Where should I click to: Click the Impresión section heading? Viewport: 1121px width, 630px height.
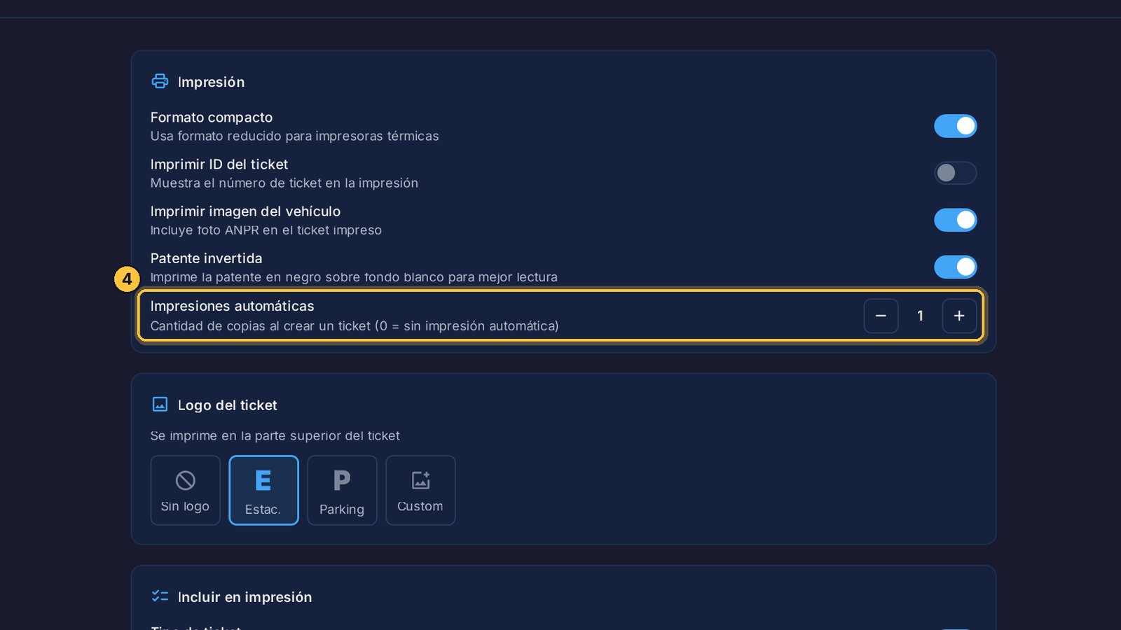[211, 82]
